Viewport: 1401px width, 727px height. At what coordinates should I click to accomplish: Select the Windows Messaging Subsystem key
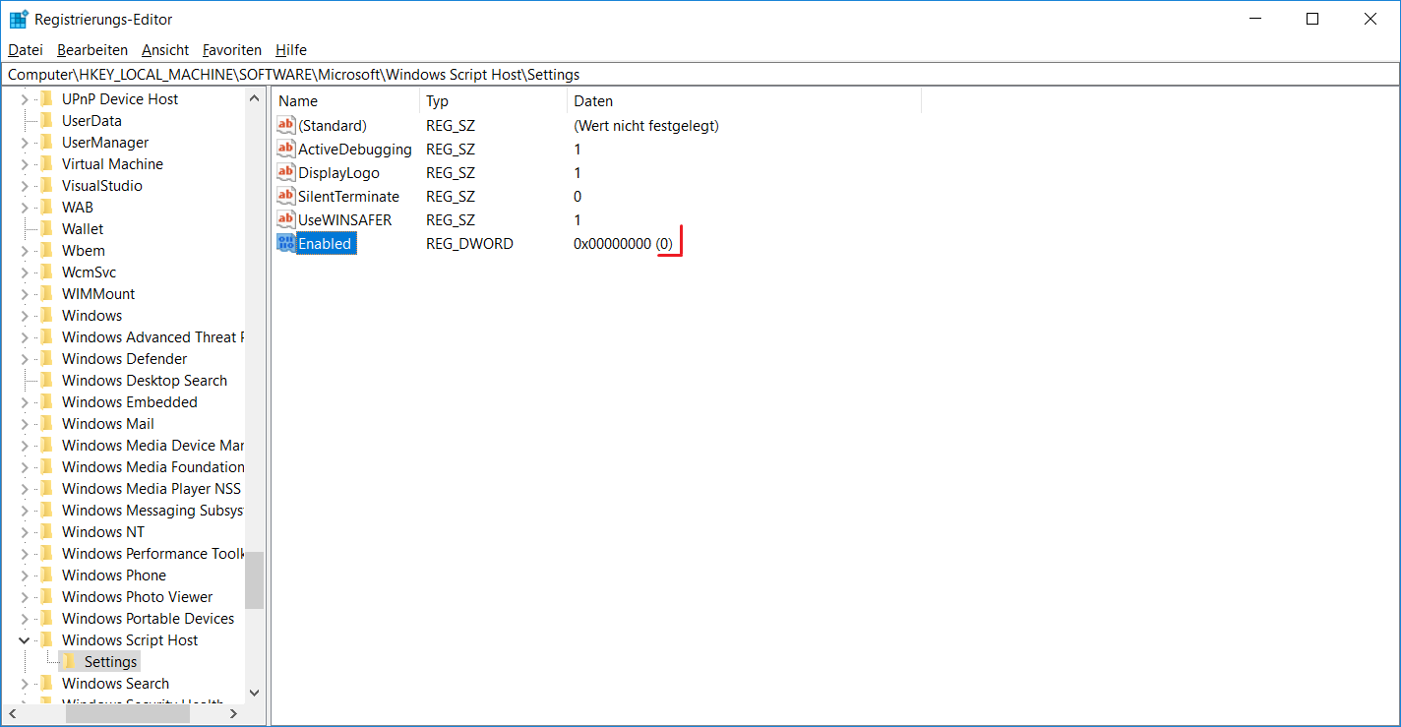(x=152, y=510)
